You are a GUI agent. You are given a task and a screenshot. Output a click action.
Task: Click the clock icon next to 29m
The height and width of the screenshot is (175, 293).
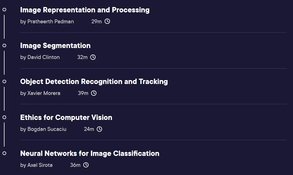(107, 21)
